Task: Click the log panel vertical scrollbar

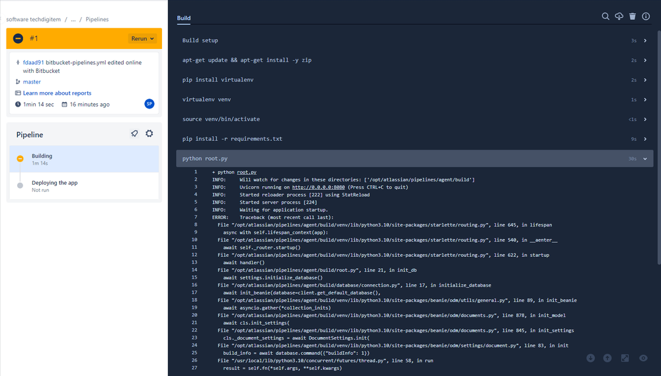Action: [x=658, y=148]
